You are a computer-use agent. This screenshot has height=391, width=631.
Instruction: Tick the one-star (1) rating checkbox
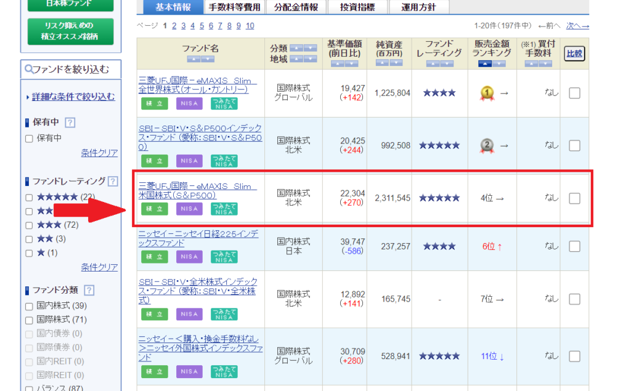(29, 254)
